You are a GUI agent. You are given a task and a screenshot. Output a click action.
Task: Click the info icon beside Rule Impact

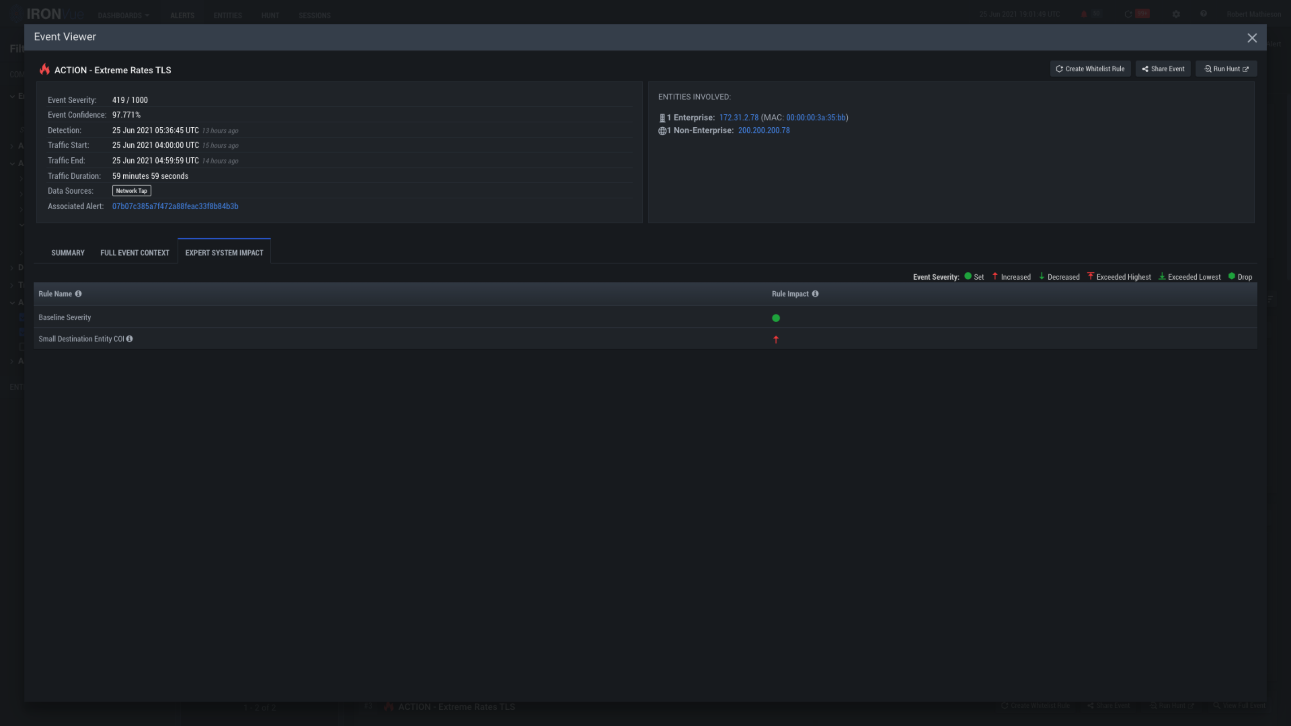pos(815,294)
